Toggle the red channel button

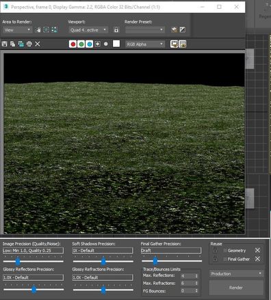[x=73, y=44]
